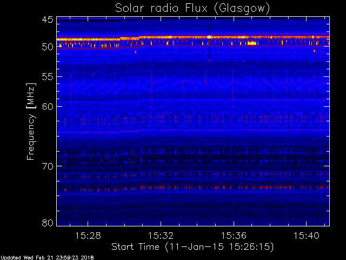
Task: Click the small orange spot near 15:30 at 51 MHz
Action: coord(135,52)
